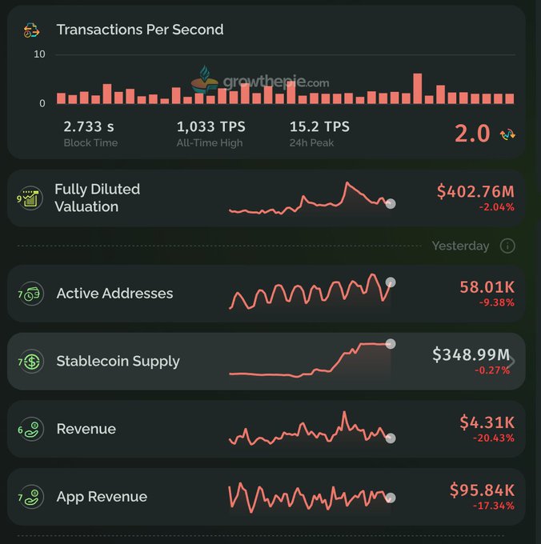Click the Transactions Per Second title
Image resolution: width=541 pixels, height=544 pixels.
coord(140,30)
